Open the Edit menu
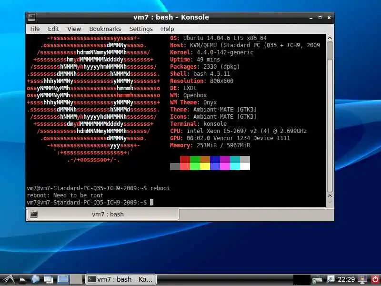The image size is (381, 286). [53, 29]
